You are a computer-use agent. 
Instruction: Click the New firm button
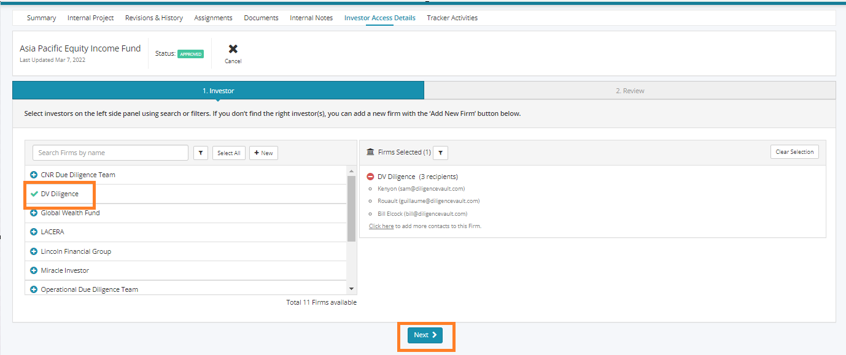click(263, 153)
